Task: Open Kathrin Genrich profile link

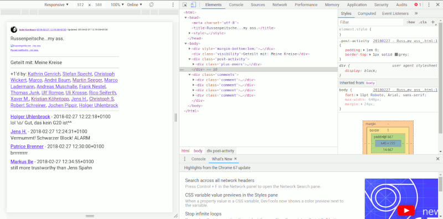Action: pos(44,74)
